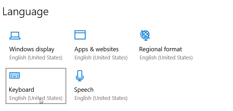Click the Language page heading
233x111 pixels.
coord(26,12)
